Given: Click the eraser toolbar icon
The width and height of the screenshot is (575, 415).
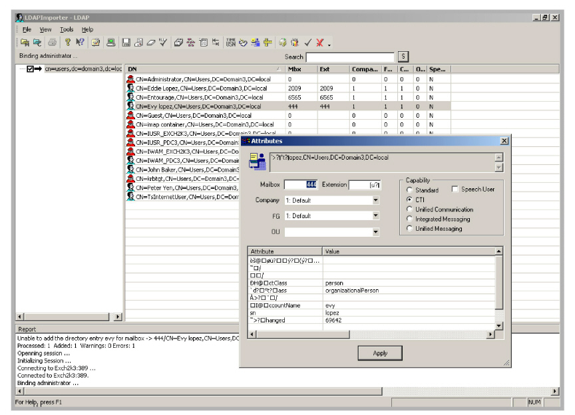Looking at the screenshot, I should [151, 43].
